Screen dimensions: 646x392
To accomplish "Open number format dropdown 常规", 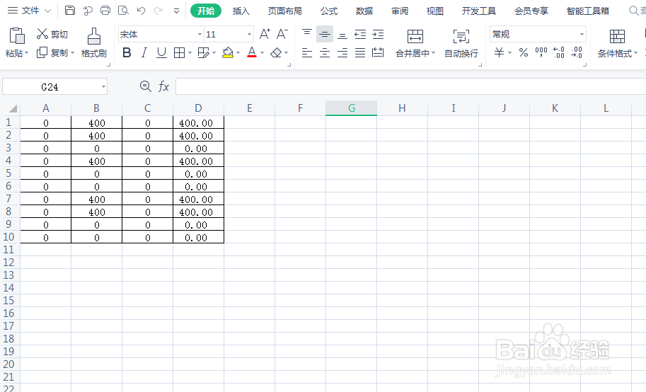I will pos(582,34).
